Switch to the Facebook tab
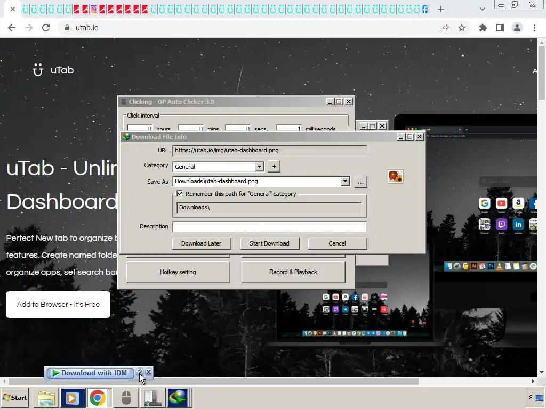Image resolution: width=546 pixels, height=409 pixels. [425, 9]
